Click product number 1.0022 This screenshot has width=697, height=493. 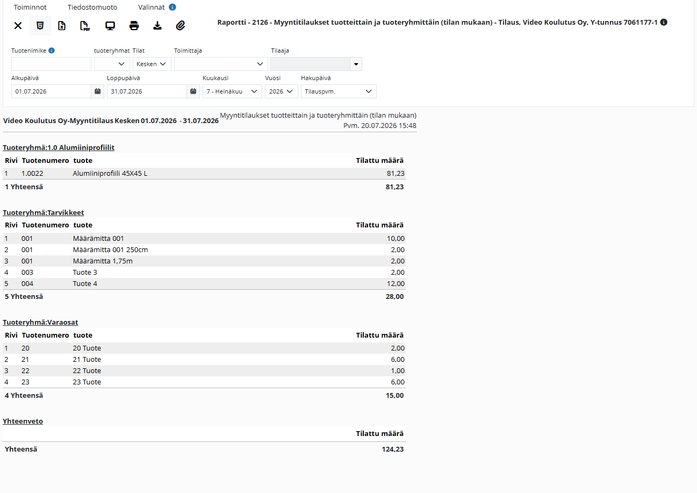point(32,173)
